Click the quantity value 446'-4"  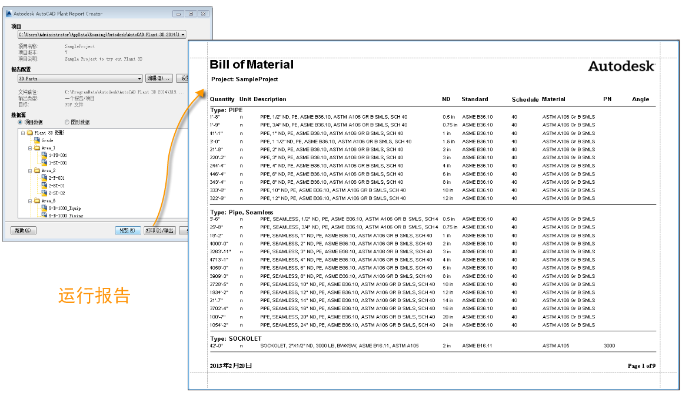pyautogui.click(x=218, y=174)
